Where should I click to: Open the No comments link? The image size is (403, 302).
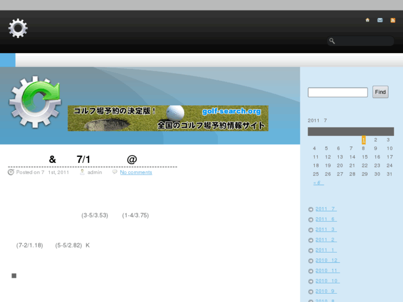point(136,172)
